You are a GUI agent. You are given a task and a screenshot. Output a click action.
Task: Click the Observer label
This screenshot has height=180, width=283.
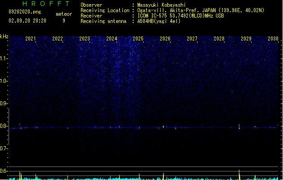[91, 5]
